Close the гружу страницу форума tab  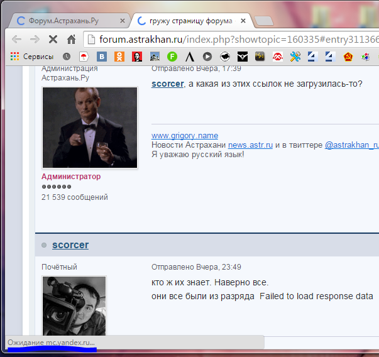(243, 21)
